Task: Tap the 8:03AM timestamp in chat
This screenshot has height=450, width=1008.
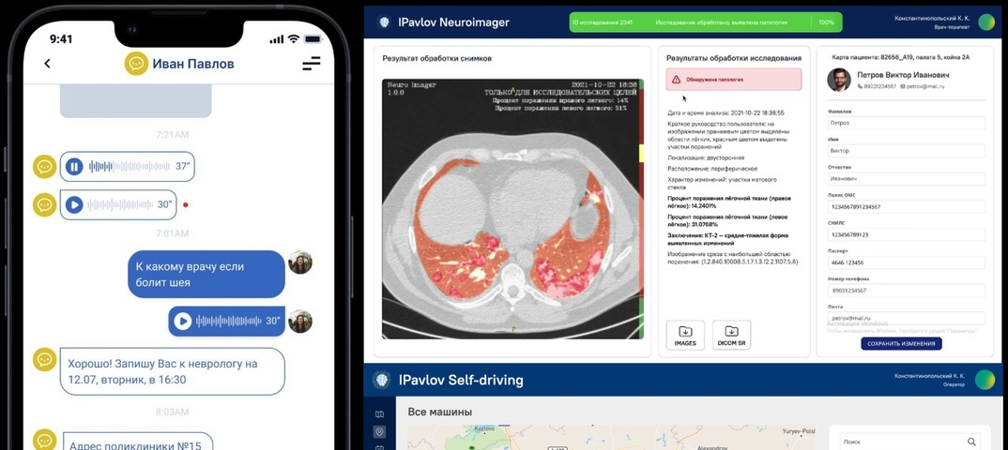Action: coord(173,412)
